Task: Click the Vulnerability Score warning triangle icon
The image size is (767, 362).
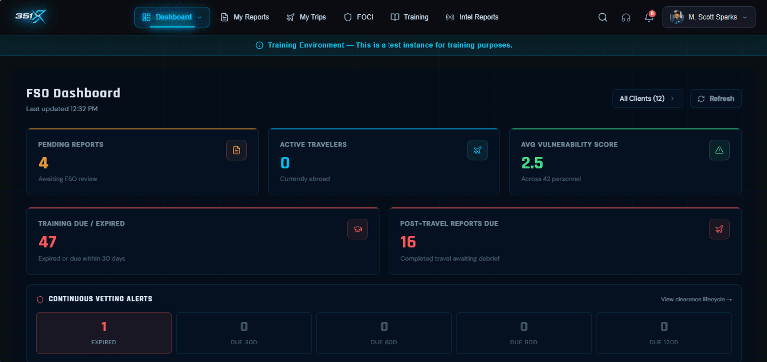Action: tap(719, 150)
